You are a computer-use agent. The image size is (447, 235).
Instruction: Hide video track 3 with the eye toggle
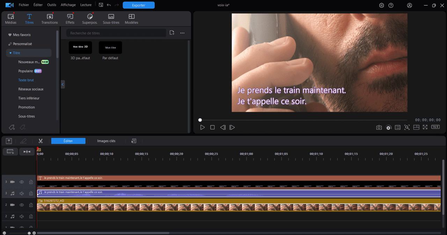[21, 182]
